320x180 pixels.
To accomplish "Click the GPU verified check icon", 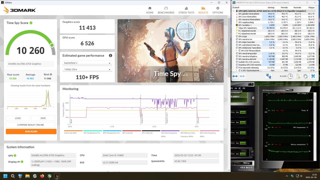I will [15, 156].
